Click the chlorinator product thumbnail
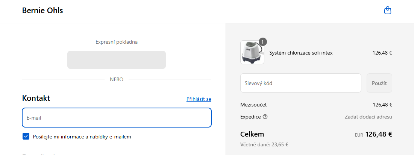The image size is (414, 155). click(252, 53)
